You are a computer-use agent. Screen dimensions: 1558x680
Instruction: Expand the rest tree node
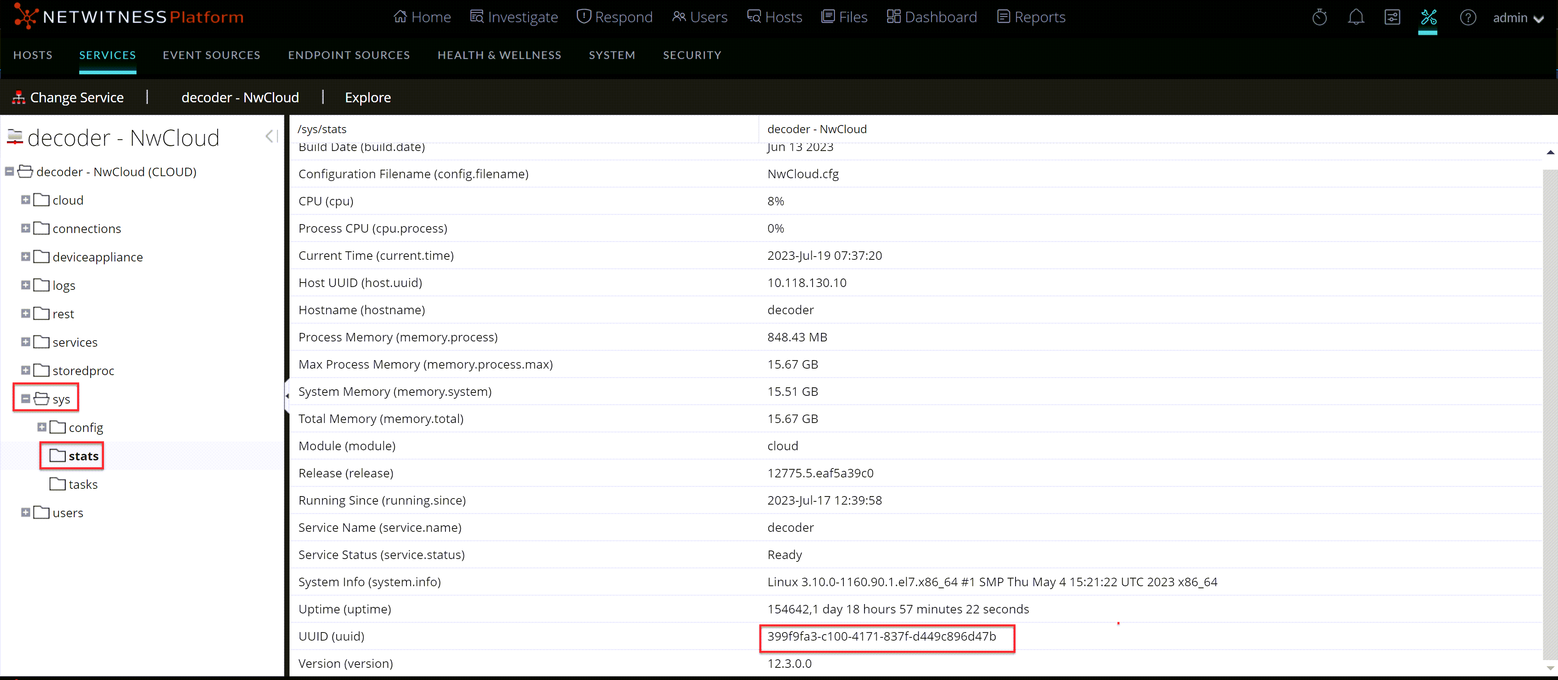[26, 314]
